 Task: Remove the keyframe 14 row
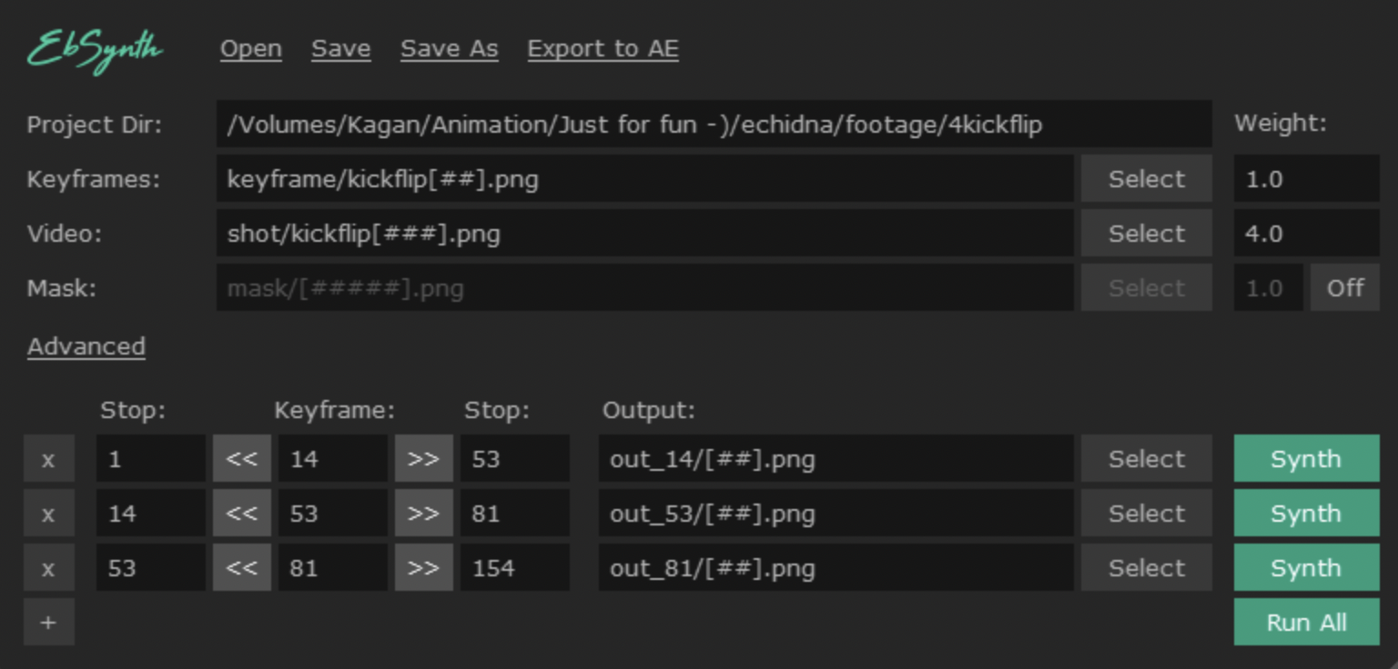click(x=48, y=459)
